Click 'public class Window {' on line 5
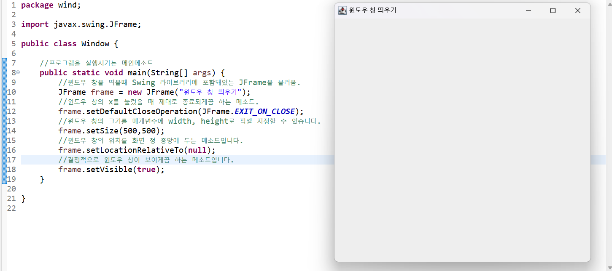The height and width of the screenshot is (271, 612). pos(70,44)
